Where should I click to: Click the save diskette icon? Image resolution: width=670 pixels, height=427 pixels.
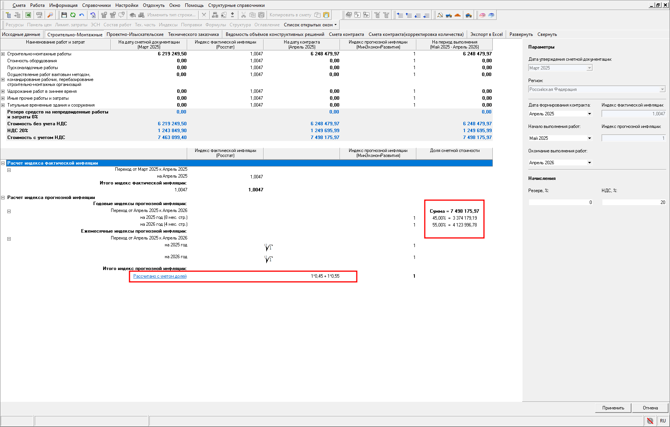point(64,15)
